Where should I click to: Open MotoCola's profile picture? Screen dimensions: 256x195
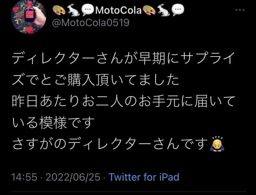click(x=28, y=17)
